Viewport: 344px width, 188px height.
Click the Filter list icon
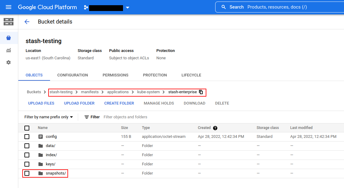(87, 117)
